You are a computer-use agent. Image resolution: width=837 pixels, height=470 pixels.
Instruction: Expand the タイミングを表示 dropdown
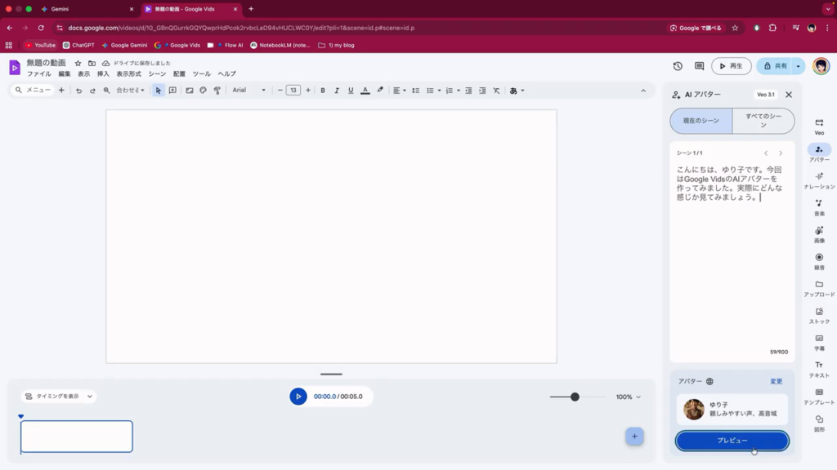tap(58, 397)
